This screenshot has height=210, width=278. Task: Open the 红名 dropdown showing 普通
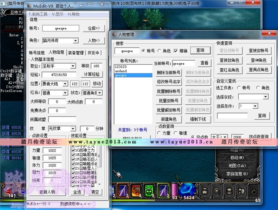coord(65,93)
